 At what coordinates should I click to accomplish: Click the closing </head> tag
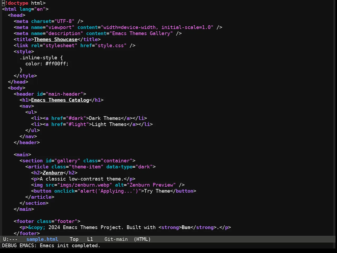[x=18, y=82]
